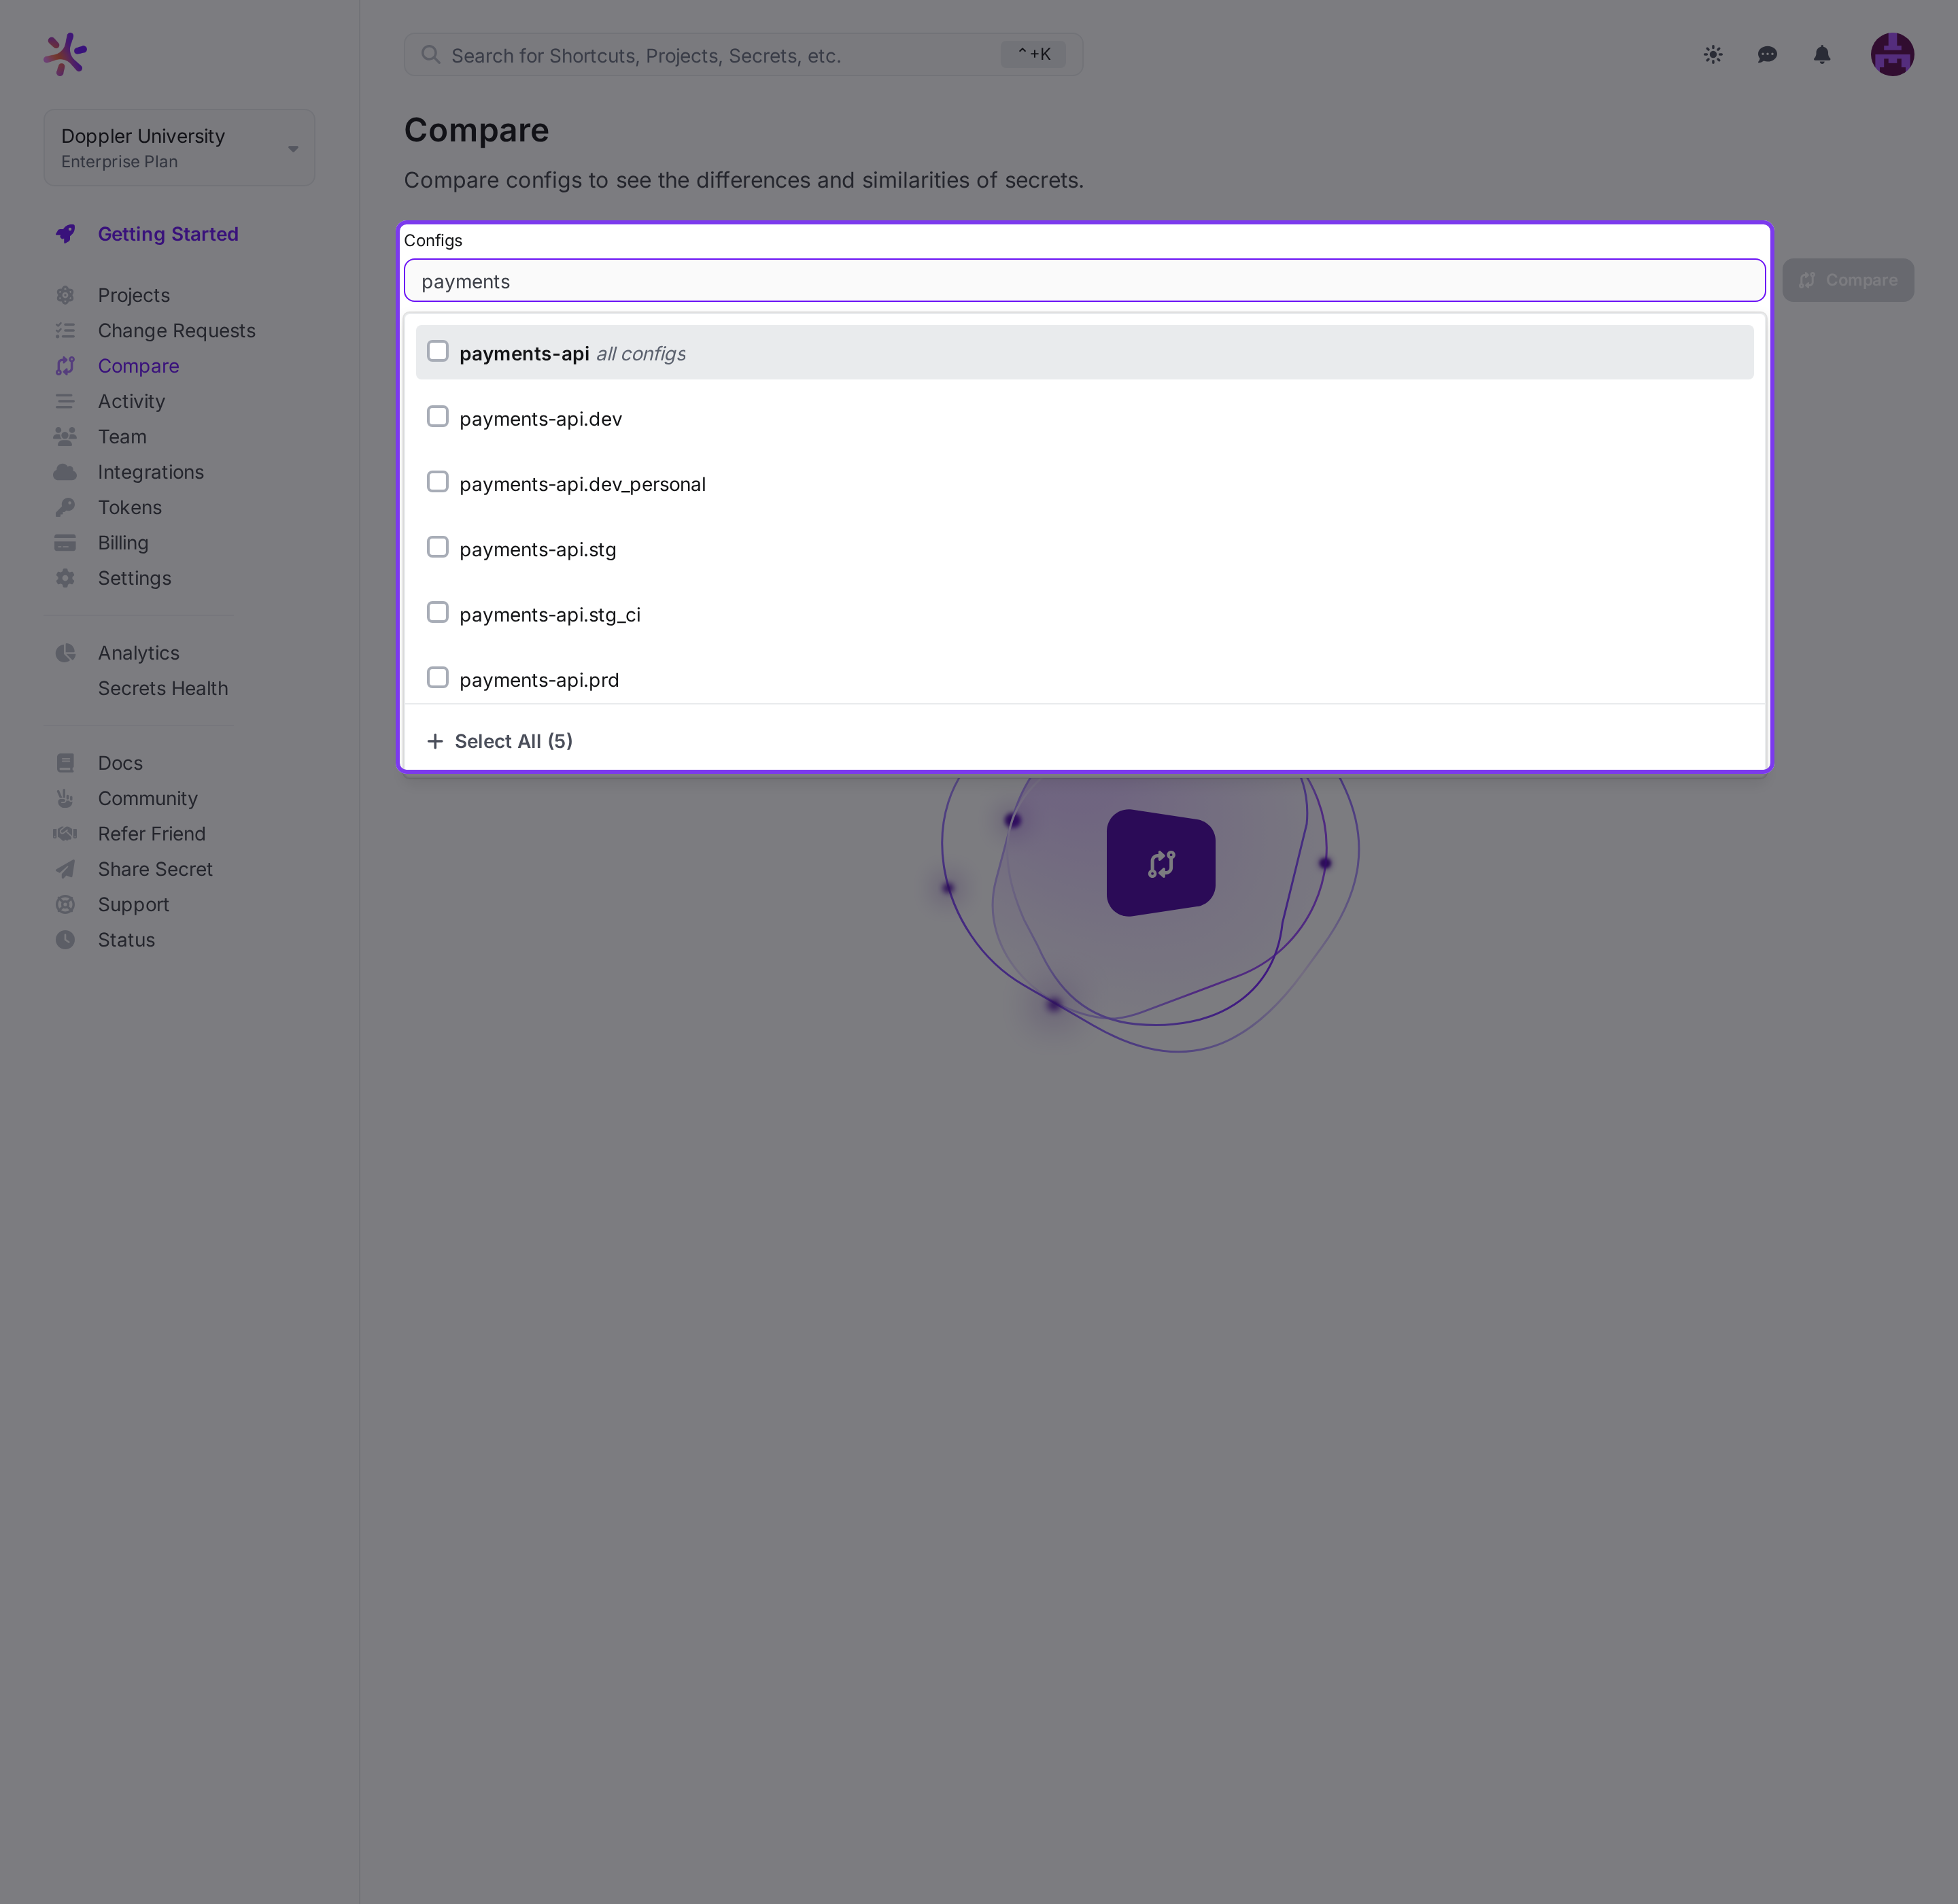1958x1904 pixels.
Task: Click the Projects icon in sidebar
Action: (65, 295)
